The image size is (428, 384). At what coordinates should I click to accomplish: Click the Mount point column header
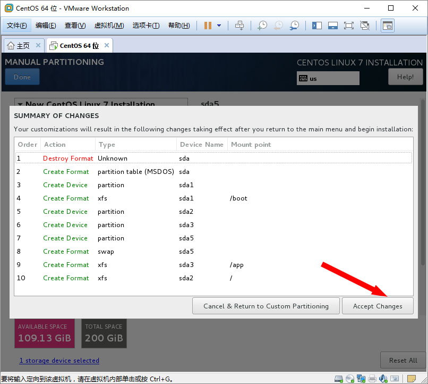coord(251,145)
